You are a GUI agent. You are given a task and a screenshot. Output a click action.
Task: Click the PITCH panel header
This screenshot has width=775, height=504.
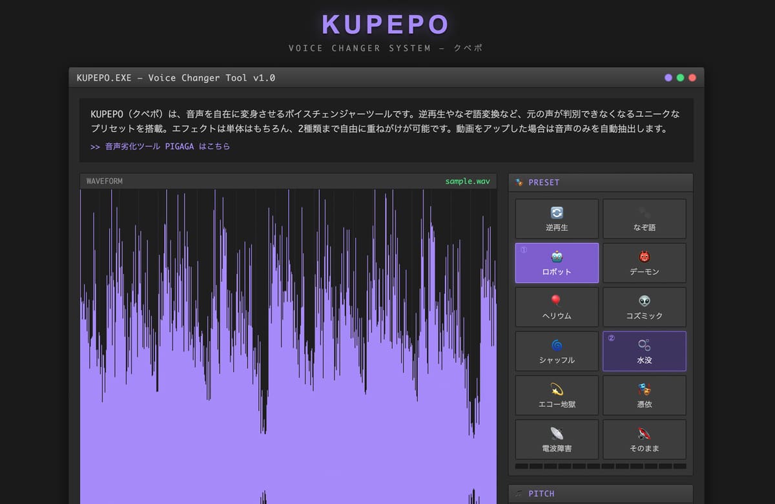coord(601,494)
